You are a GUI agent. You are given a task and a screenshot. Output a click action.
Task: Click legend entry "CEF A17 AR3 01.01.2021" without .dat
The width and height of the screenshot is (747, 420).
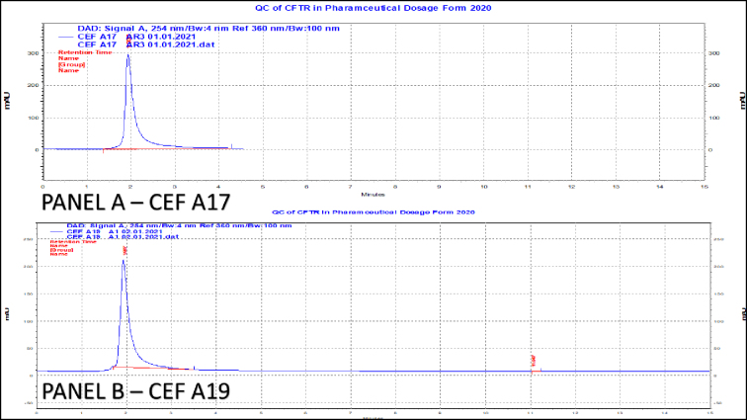point(136,37)
